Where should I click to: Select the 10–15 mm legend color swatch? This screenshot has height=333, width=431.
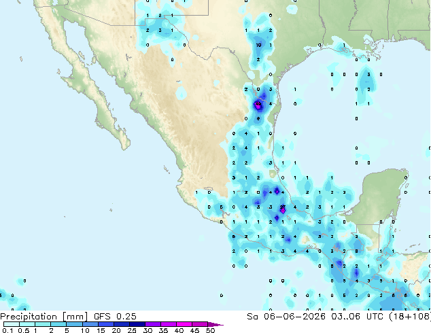coord(90,324)
